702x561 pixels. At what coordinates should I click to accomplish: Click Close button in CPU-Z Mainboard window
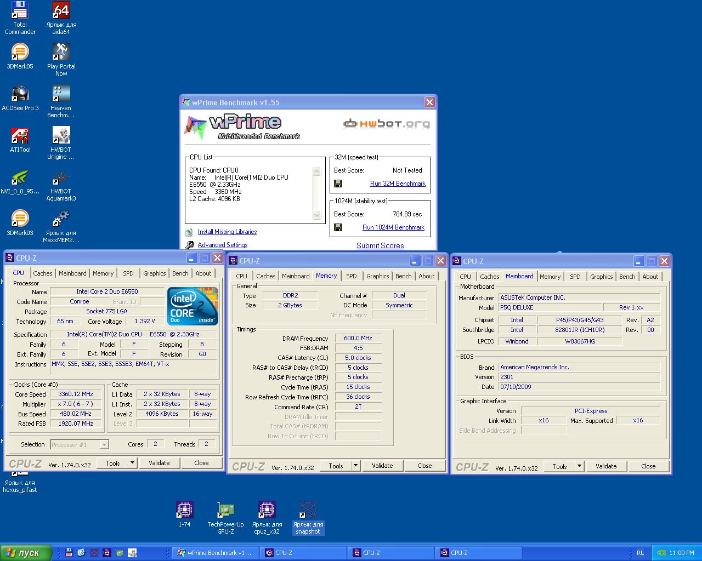coord(648,466)
